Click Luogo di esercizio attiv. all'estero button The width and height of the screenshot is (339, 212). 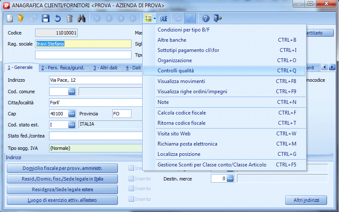tap(62, 200)
